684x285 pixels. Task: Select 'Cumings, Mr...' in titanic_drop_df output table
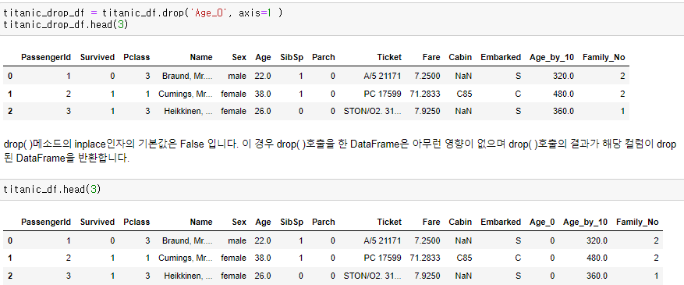click(x=186, y=94)
